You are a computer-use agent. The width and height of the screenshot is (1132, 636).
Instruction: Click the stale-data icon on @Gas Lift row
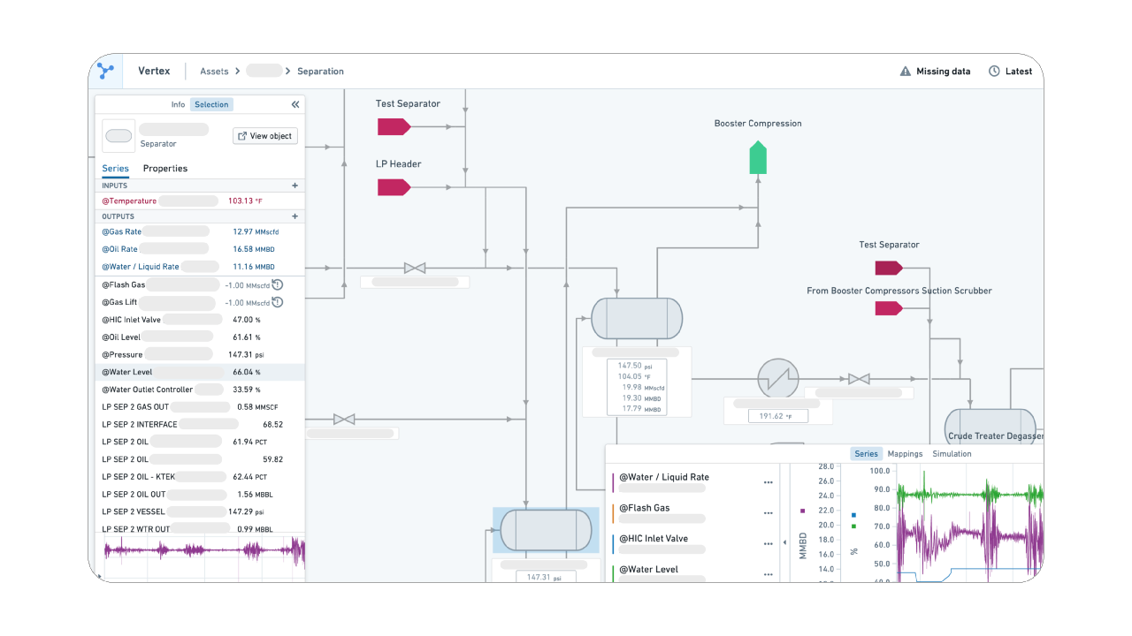click(278, 302)
